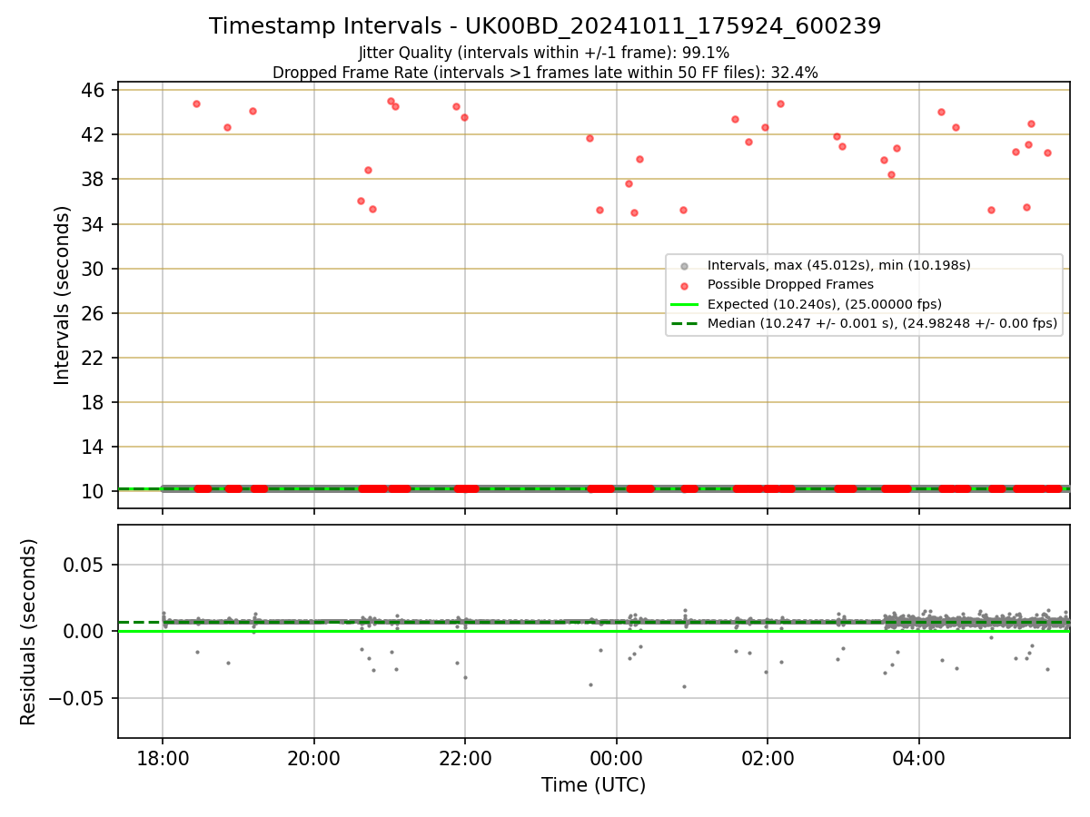Viewport: 1090px width, 817px height.
Task: Select the 'Dropped Frame Rate' 32.4% subtitle line
Action: pos(545,73)
